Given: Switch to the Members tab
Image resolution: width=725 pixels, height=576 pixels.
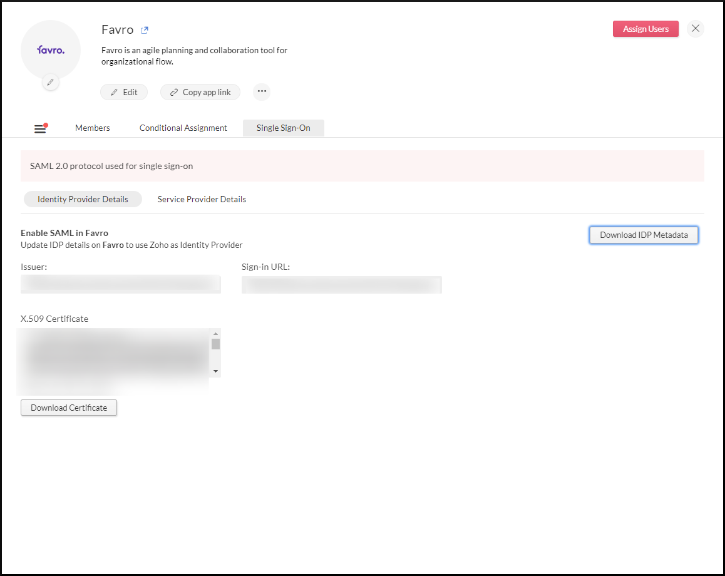Looking at the screenshot, I should [93, 128].
